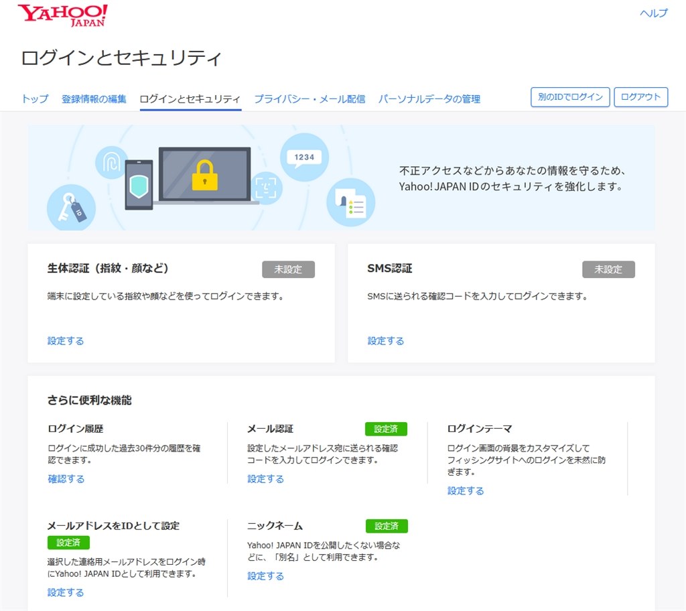This screenshot has width=686, height=611.
Task: Open the ヘルプ link at top right
Action: click(x=651, y=12)
